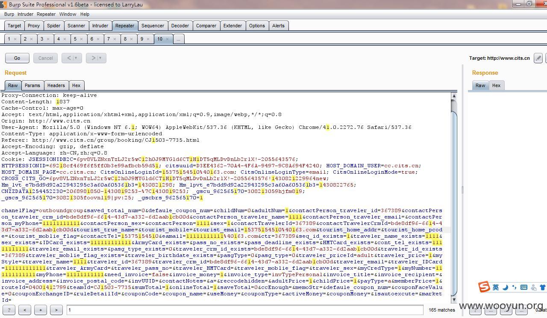This screenshot has height=318, width=547.
Task: Go to previous search match
Action: tap(25, 310)
